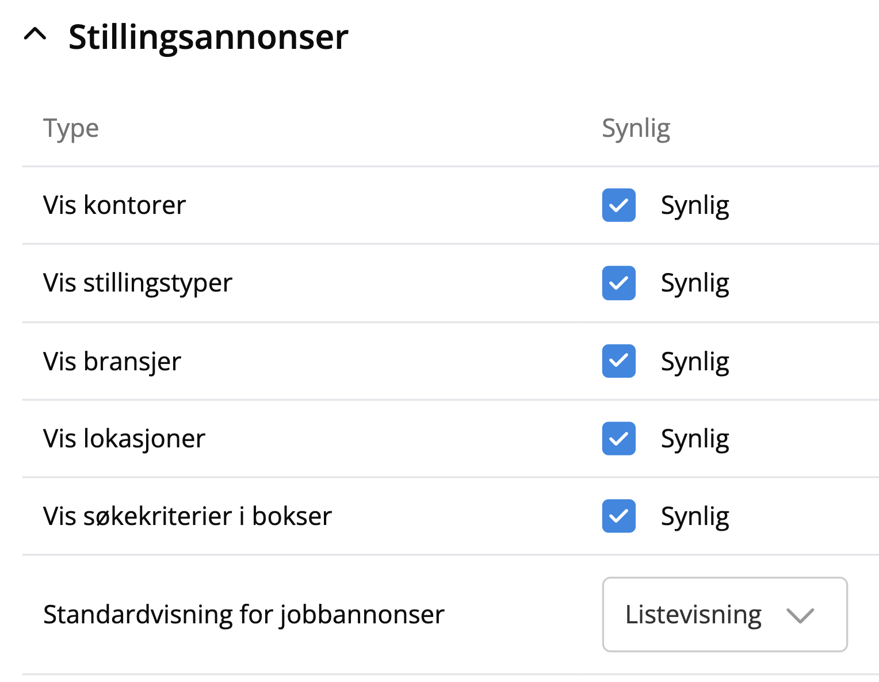The image size is (879, 682).
Task: Click the dropdown arrow beside Listevisning
Action: pos(800,615)
